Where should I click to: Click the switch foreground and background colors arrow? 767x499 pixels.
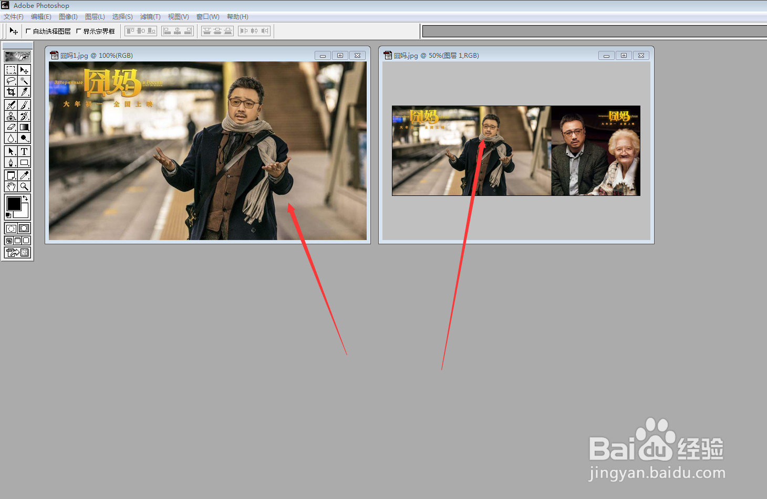click(25, 199)
